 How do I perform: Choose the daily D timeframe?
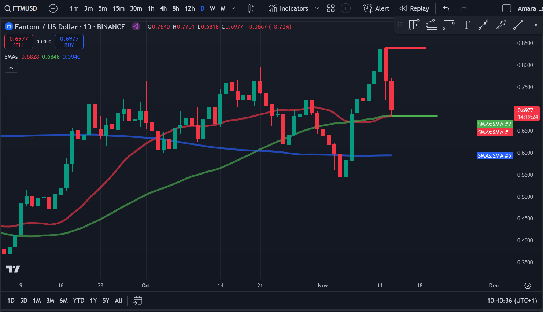pos(202,8)
